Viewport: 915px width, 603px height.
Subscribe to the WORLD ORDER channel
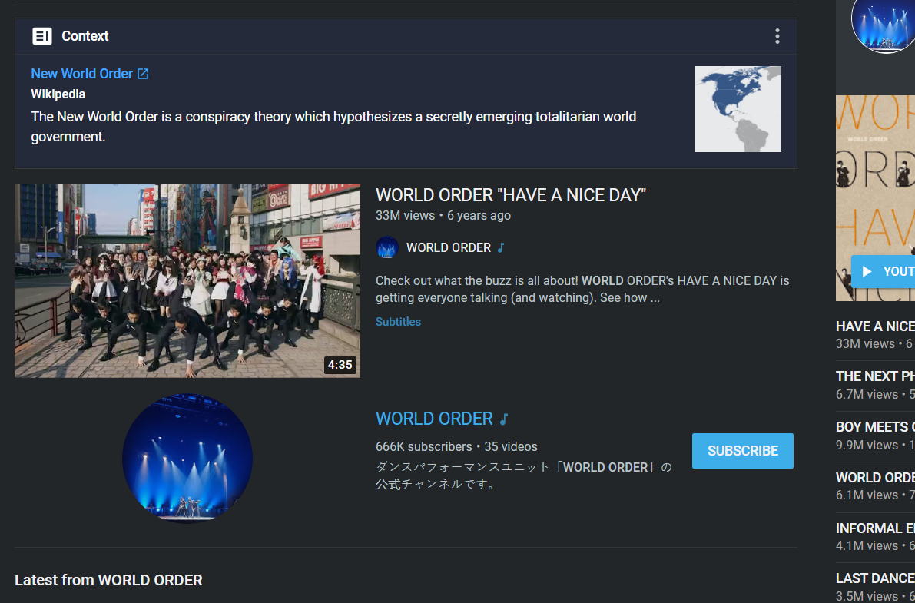pyautogui.click(x=742, y=451)
